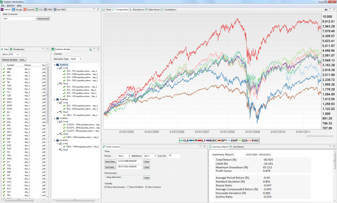The width and height of the screenshot is (337, 203).
Task: Collapse the Long group containing SPY
Action: 58,68
